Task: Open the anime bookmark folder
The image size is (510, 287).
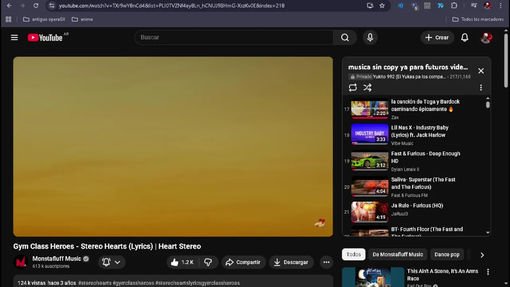Action: click(82, 19)
